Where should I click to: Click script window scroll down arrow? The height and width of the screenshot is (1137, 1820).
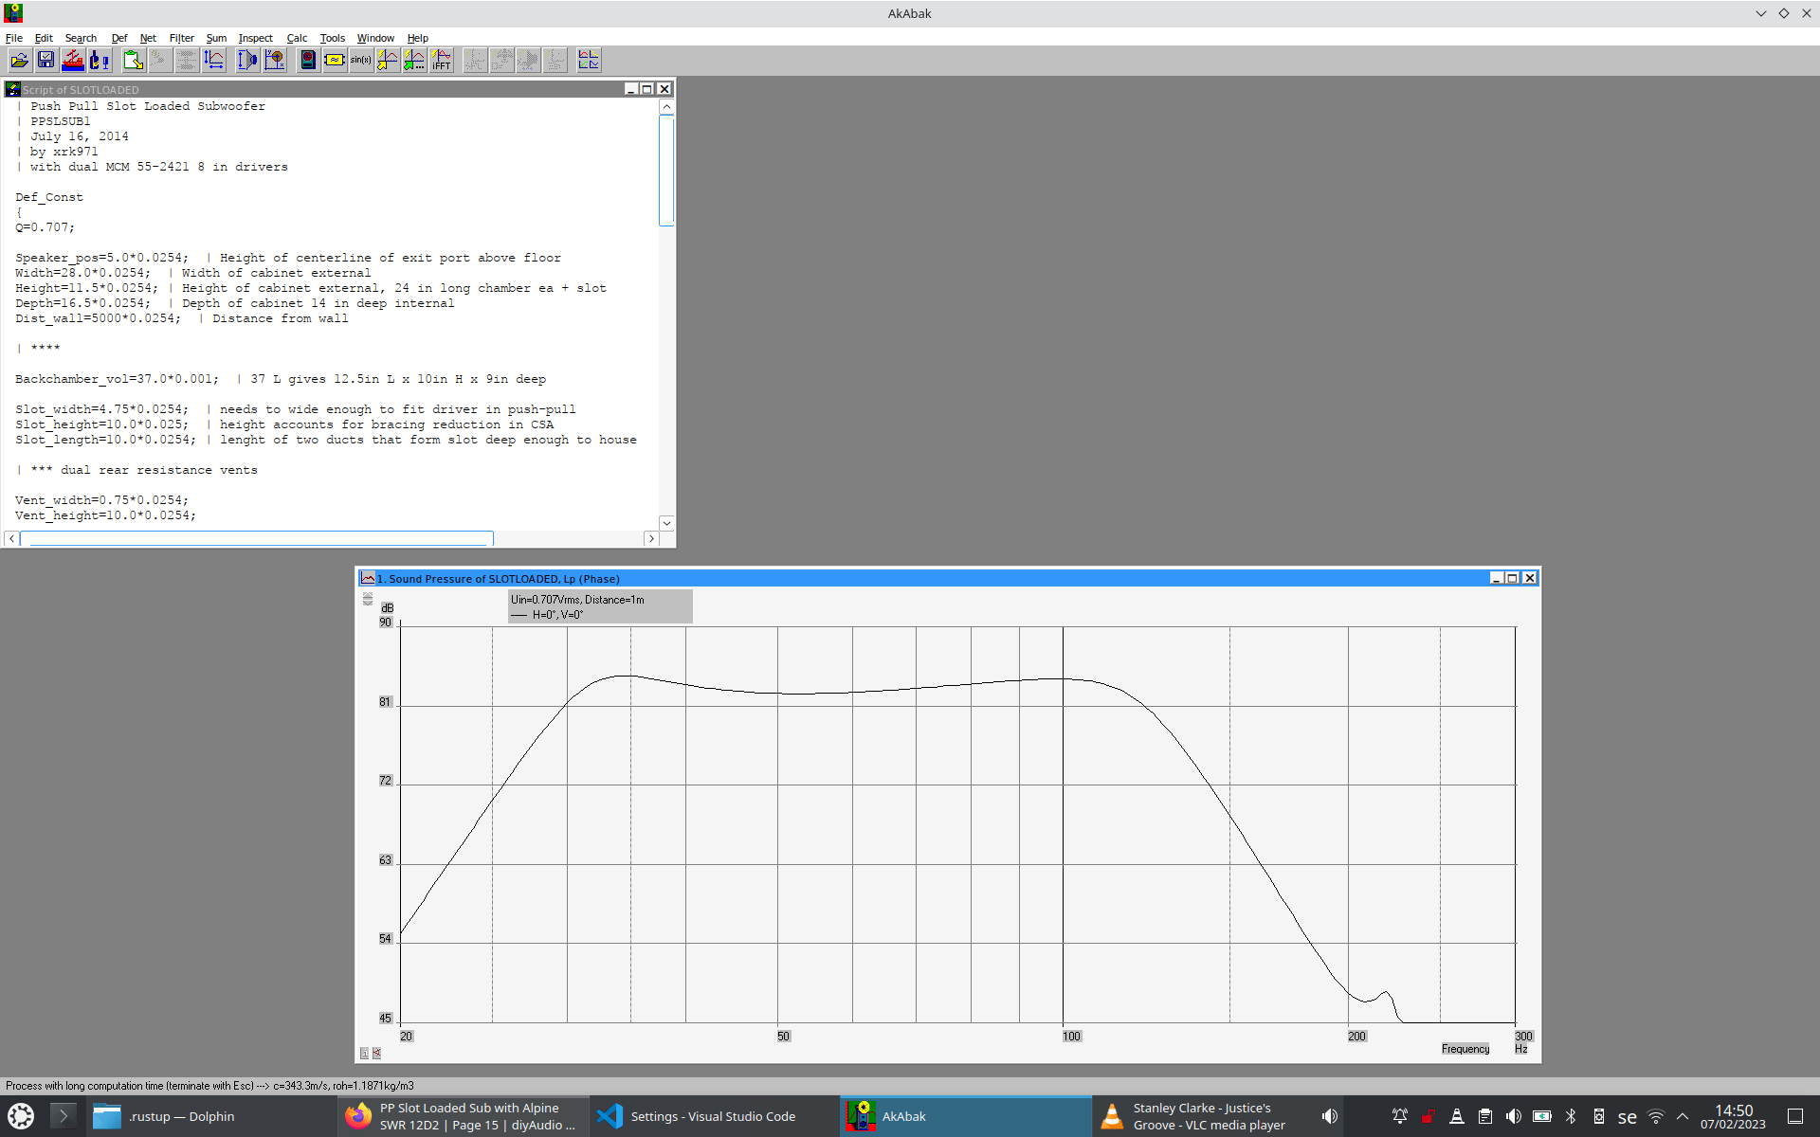(x=666, y=523)
